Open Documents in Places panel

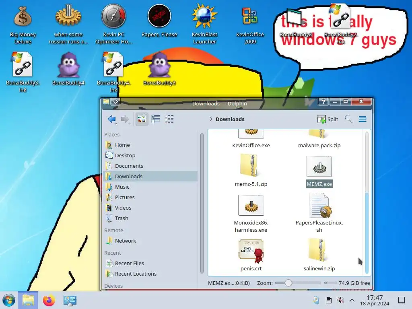coord(150,166)
